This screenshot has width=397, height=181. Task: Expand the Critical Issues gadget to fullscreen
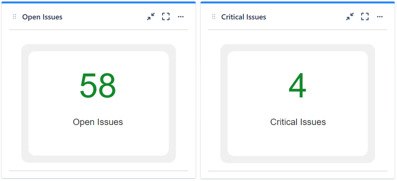tap(365, 17)
